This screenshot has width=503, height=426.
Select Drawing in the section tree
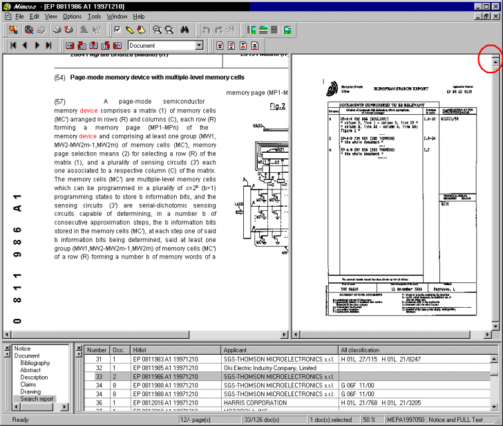tap(30, 391)
